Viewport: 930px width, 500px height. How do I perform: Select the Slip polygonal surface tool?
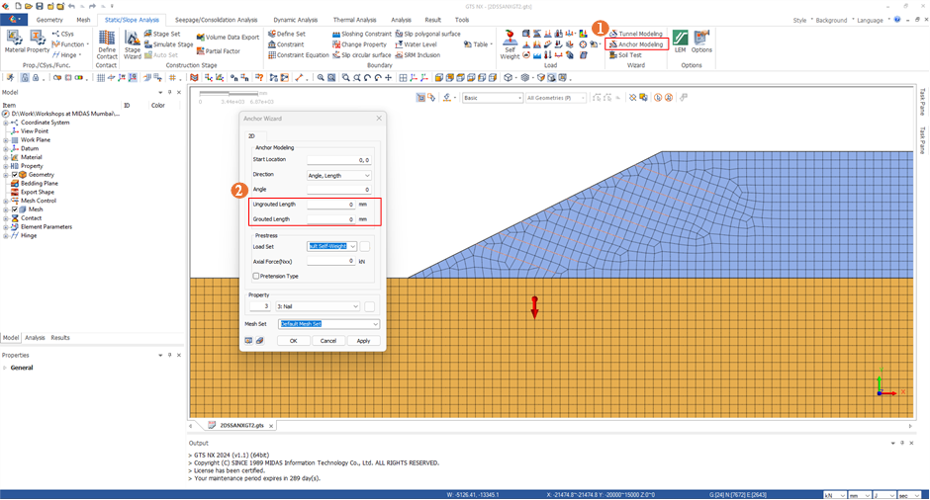pos(427,34)
